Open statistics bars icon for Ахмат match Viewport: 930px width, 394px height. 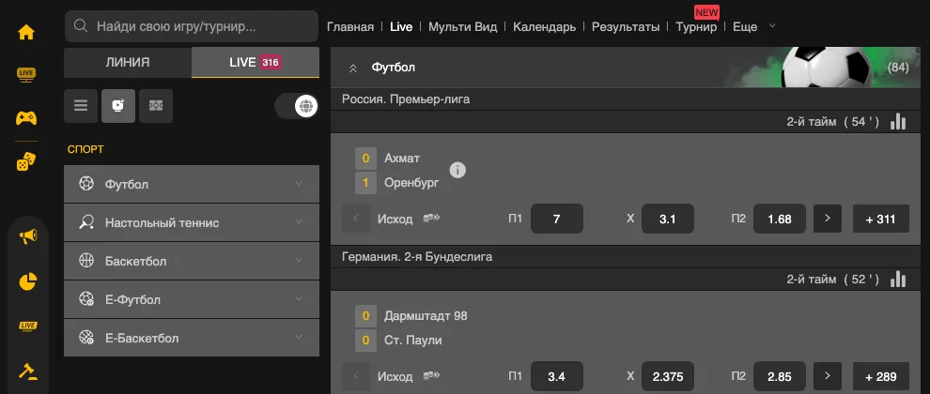[x=898, y=121]
